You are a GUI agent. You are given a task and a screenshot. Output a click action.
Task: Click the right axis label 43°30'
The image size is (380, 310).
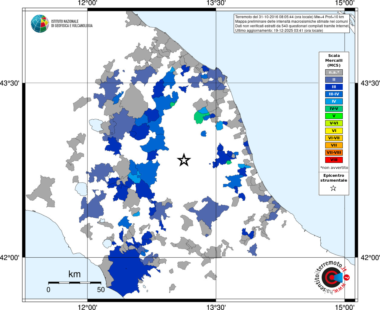point(370,83)
